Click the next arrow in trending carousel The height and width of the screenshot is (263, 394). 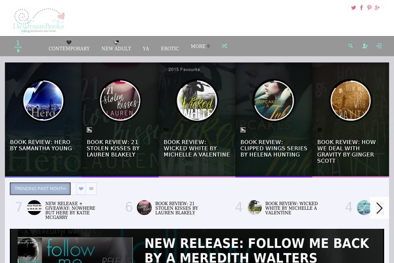(x=379, y=208)
